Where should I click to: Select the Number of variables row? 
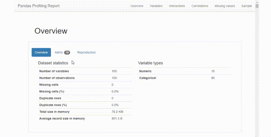tap(84, 71)
